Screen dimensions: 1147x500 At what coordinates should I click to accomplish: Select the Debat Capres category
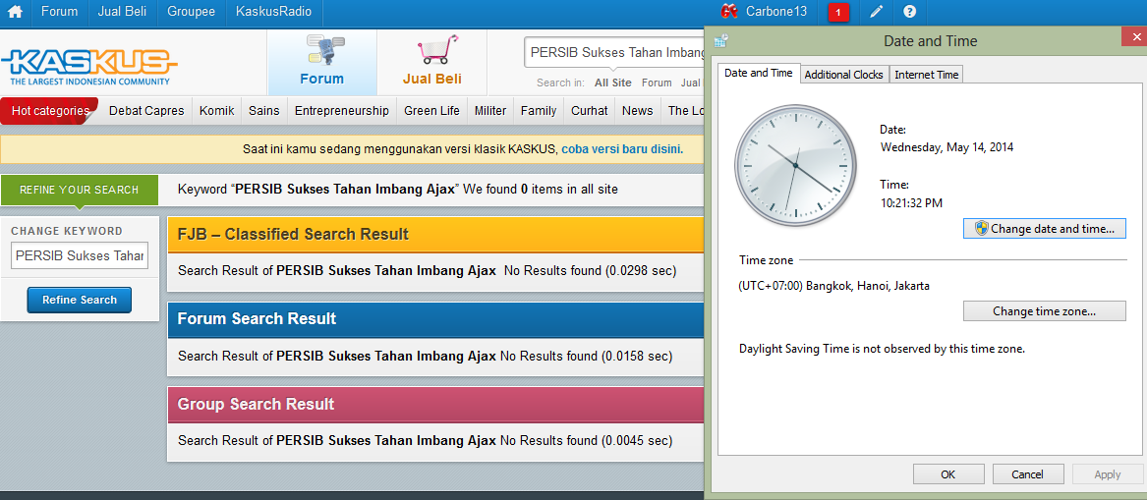pos(146,111)
